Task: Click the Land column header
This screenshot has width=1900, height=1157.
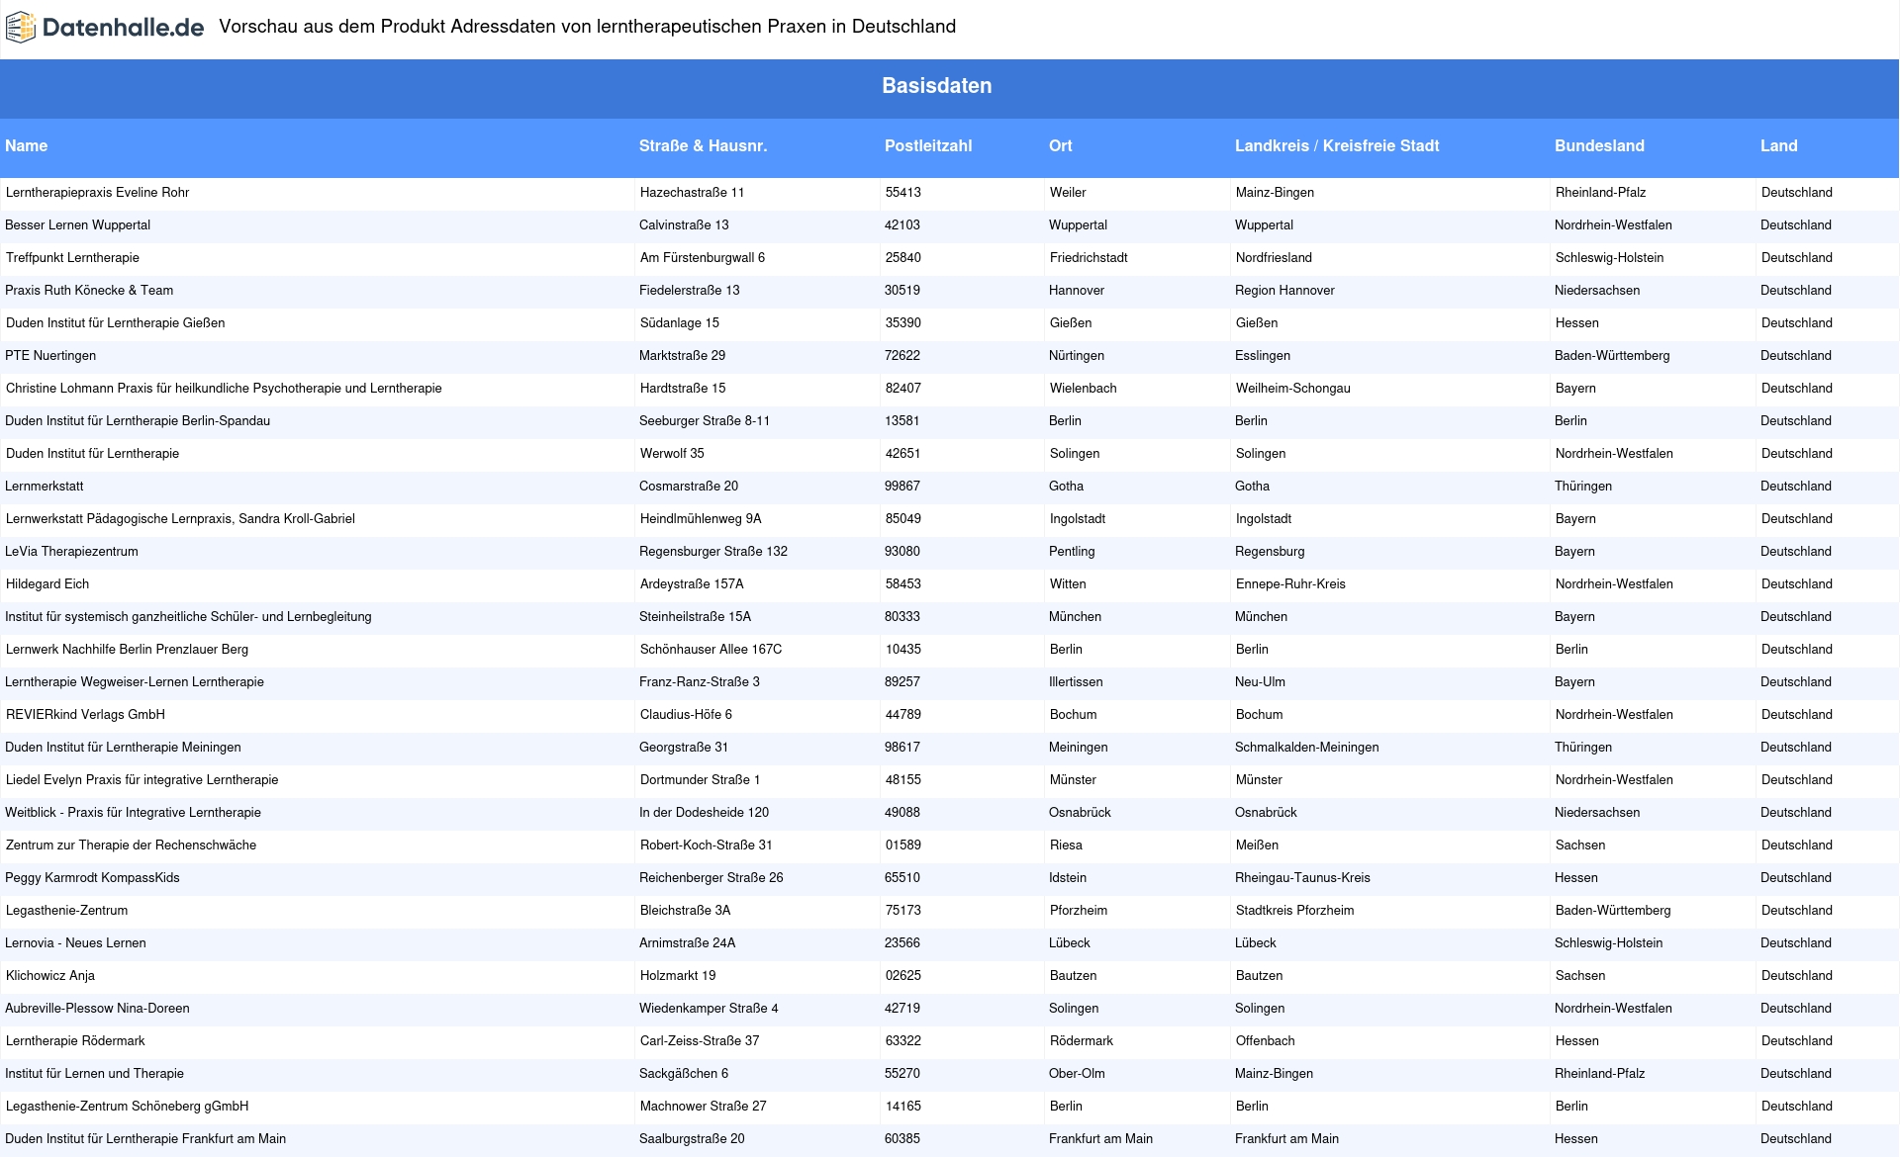Action: click(1778, 145)
